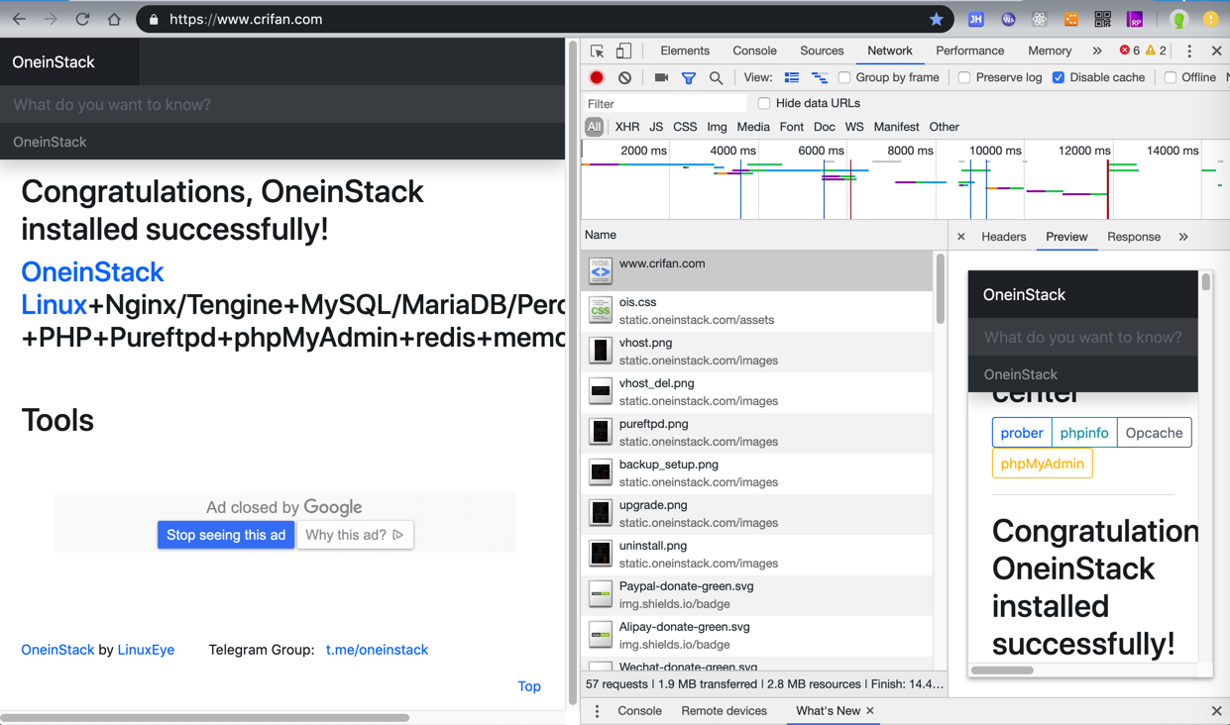The height and width of the screenshot is (725, 1230).
Task: Click the yellow warning count indicator
Action: tap(1157, 51)
